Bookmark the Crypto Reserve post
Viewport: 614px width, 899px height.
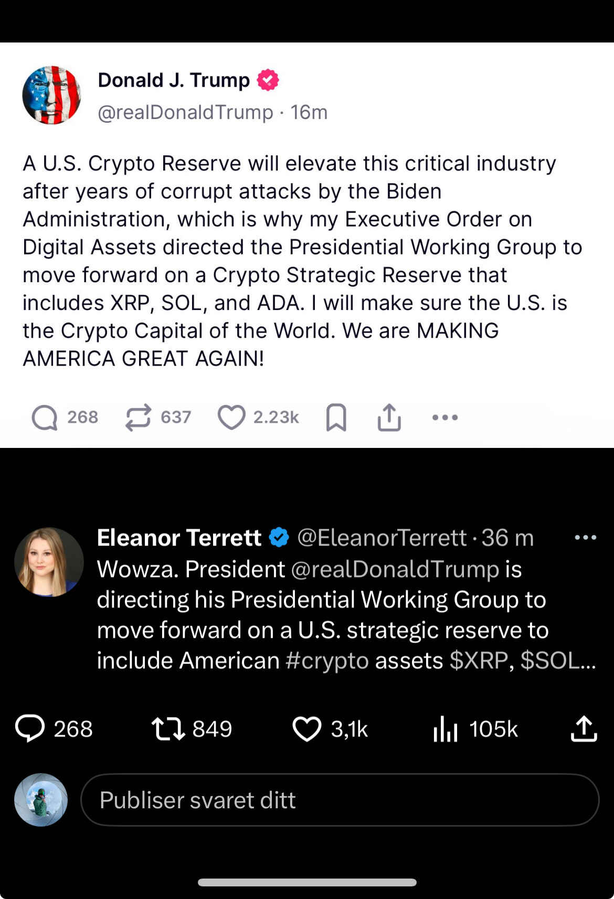336,418
